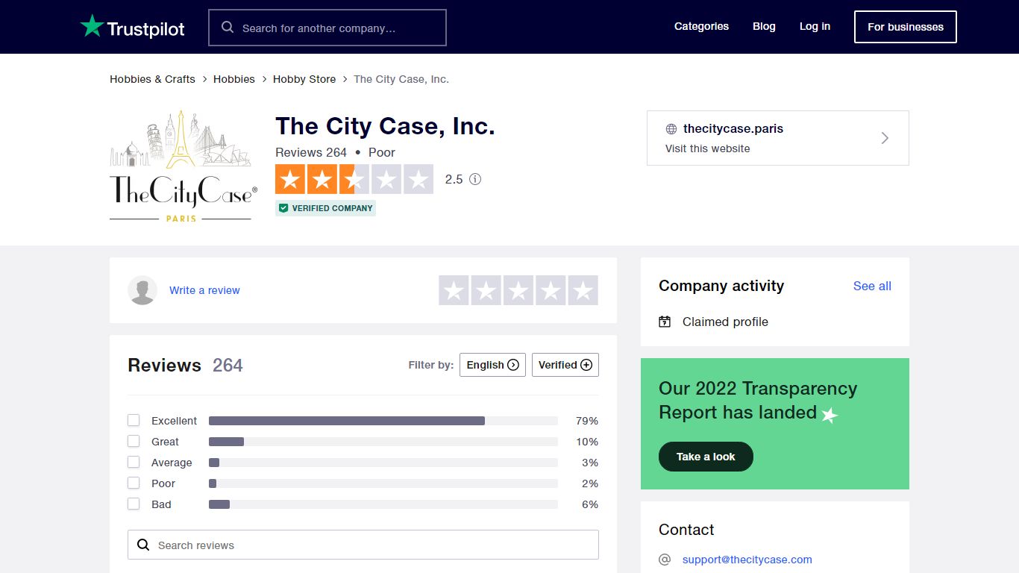Click the Claimed profile text
This screenshot has height=573, width=1019.
point(725,322)
